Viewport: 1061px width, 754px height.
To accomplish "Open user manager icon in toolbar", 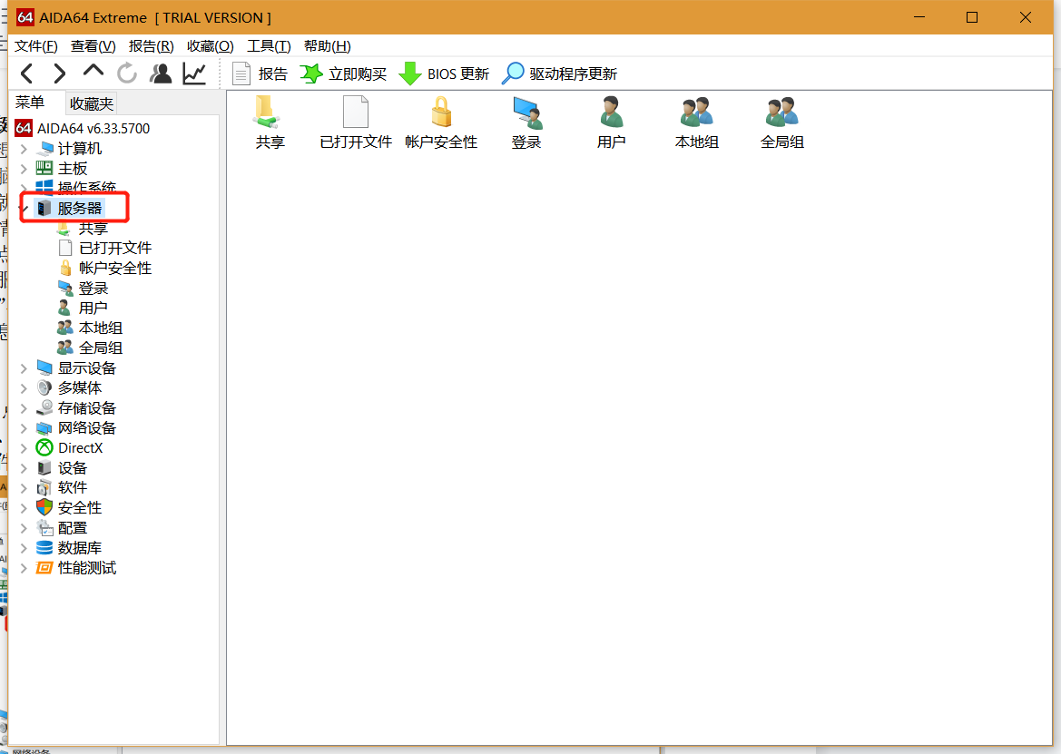I will click(x=161, y=73).
